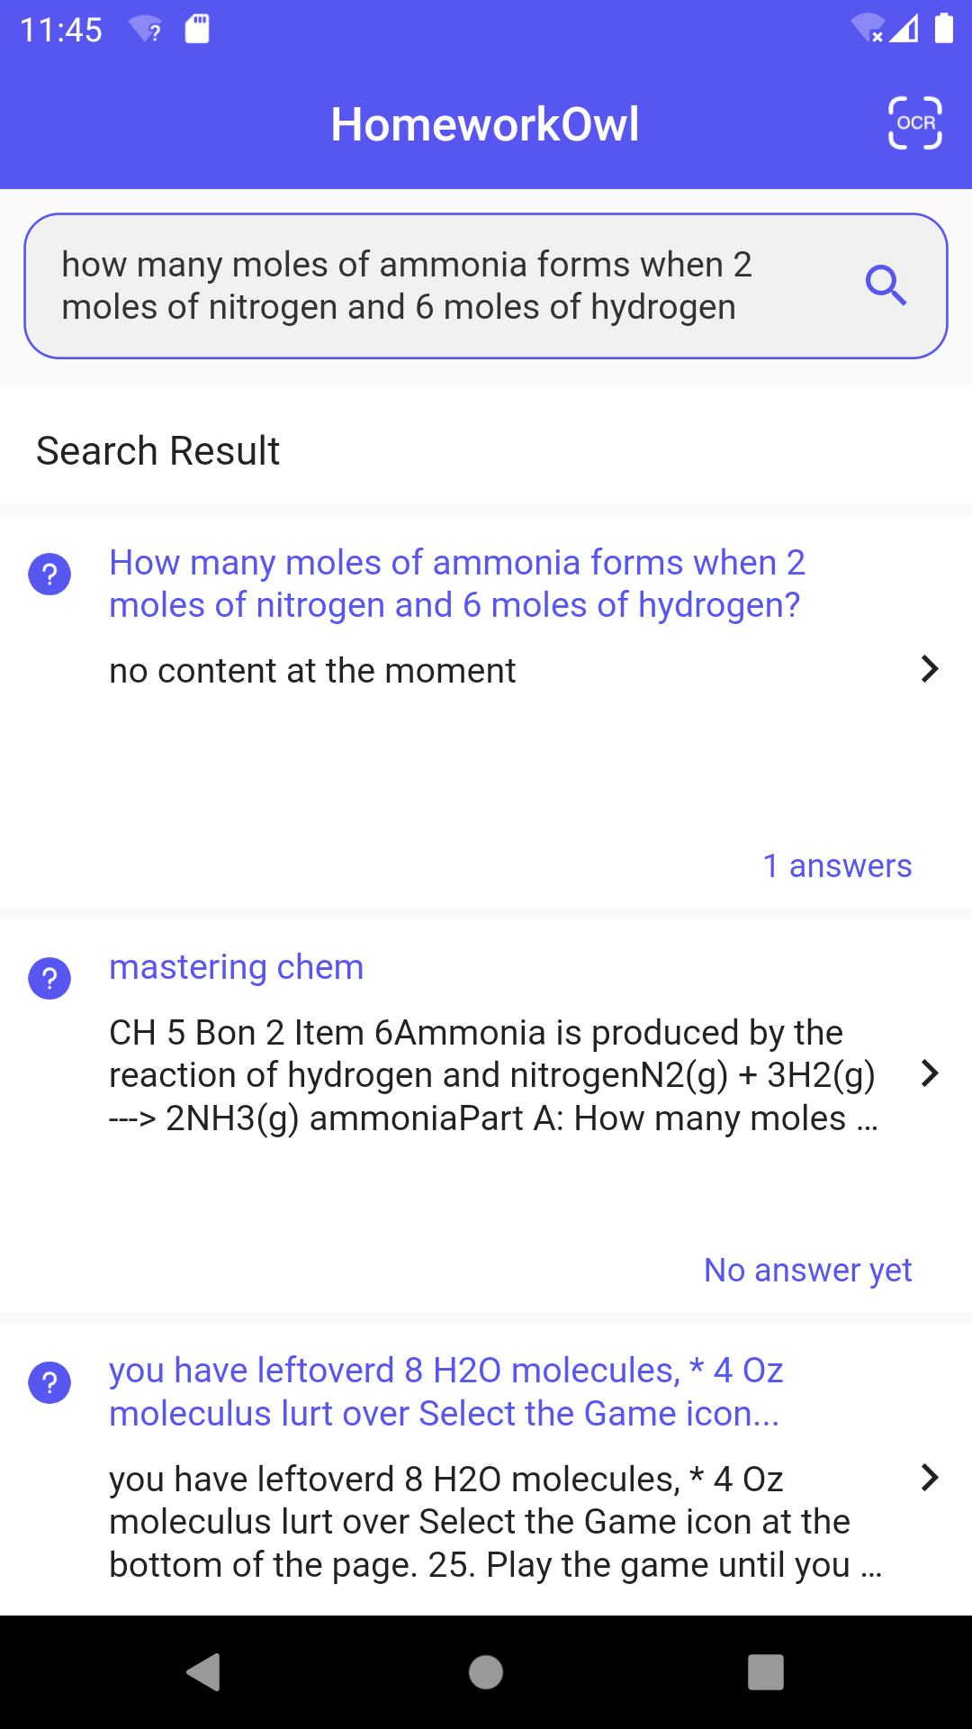The width and height of the screenshot is (972, 1729).
Task: View the '1 answers' link
Action: tap(837, 865)
